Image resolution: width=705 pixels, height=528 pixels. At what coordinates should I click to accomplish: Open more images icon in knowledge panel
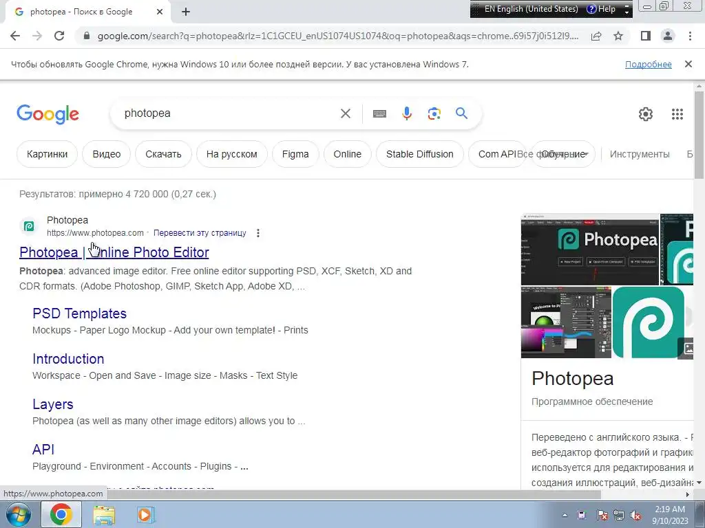[x=686, y=348]
